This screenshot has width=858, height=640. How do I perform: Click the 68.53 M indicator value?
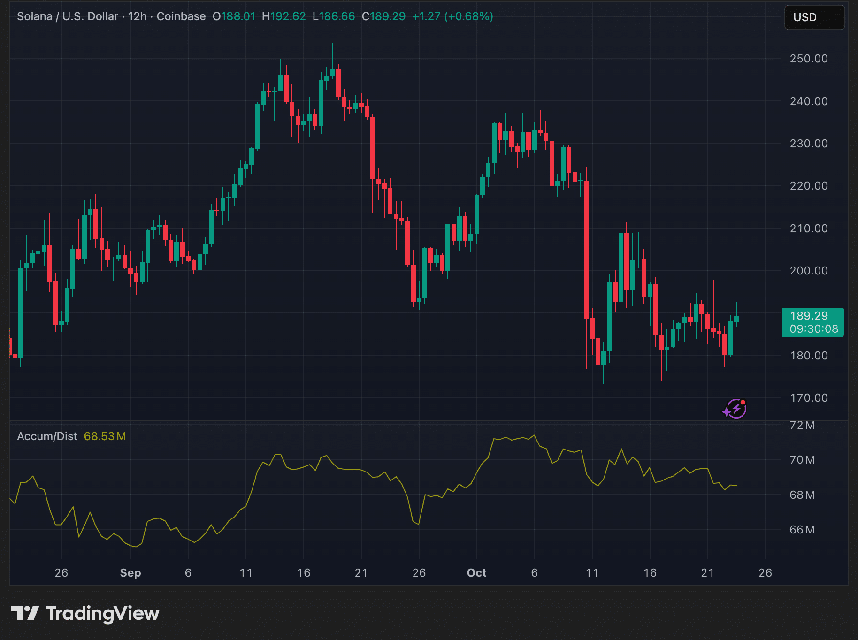click(105, 436)
